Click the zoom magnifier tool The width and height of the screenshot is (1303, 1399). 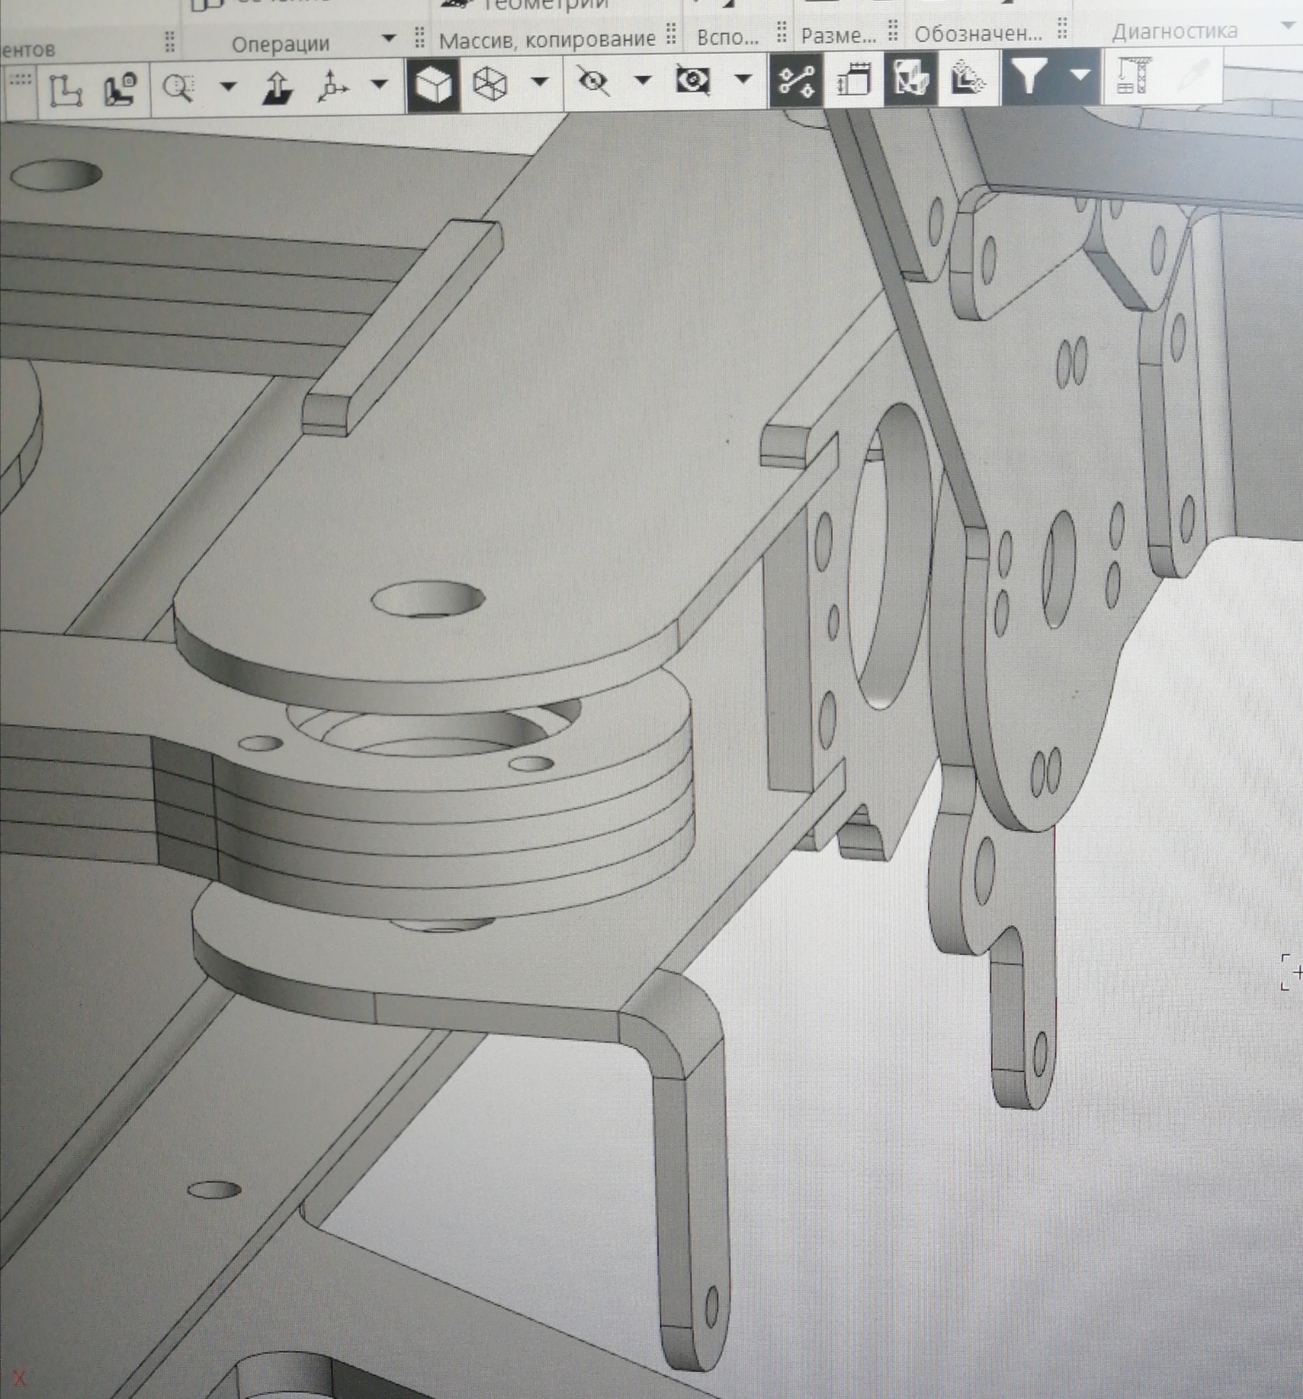coord(179,89)
